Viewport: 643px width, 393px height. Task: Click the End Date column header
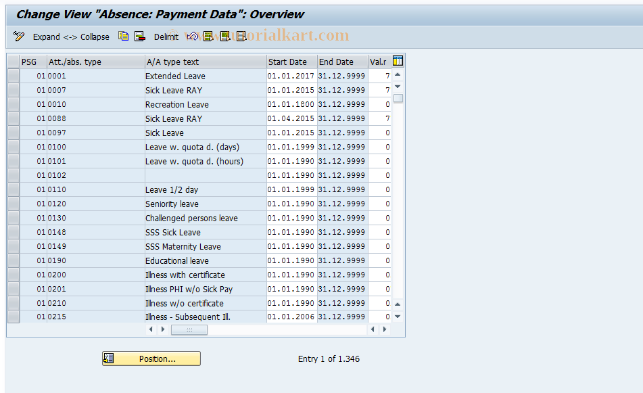(342, 62)
